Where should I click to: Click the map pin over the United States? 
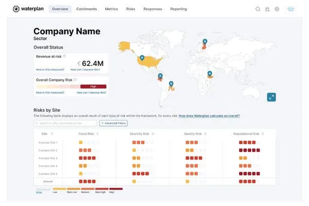(x=142, y=58)
